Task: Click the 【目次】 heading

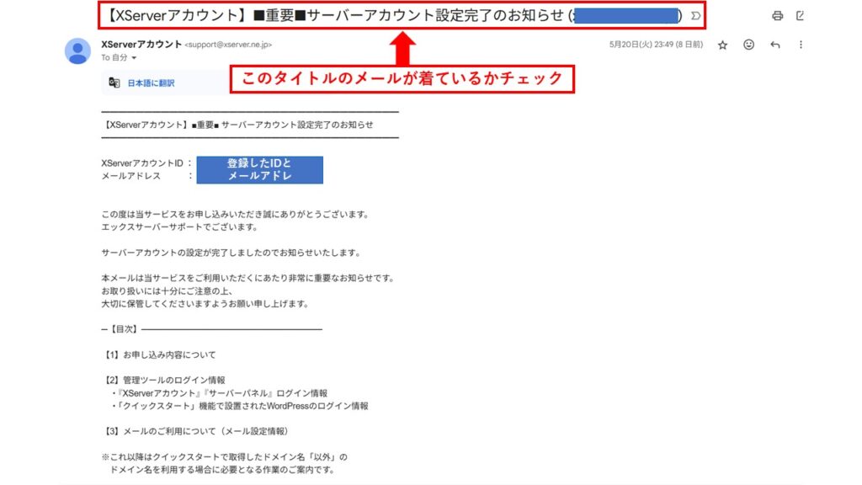Action: pyautogui.click(x=124, y=329)
